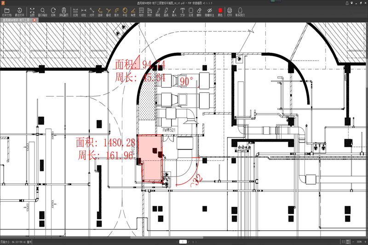368x245 pixels.
Task: Select the brush pen tool (画笔)
Action: pyautogui.click(x=158, y=12)
